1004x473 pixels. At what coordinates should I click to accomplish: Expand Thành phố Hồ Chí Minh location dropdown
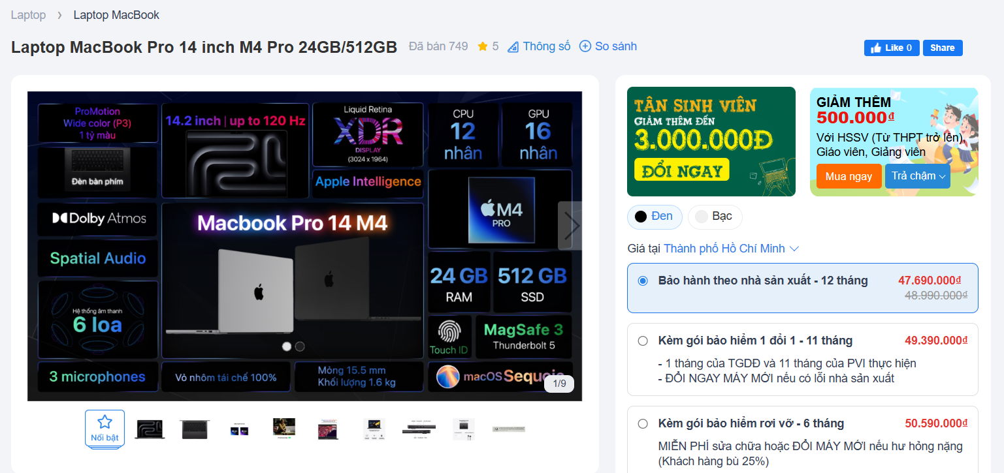click(x=732, y=249)
